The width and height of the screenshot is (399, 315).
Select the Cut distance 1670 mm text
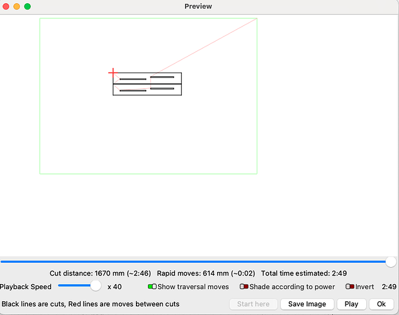[100, 273]
